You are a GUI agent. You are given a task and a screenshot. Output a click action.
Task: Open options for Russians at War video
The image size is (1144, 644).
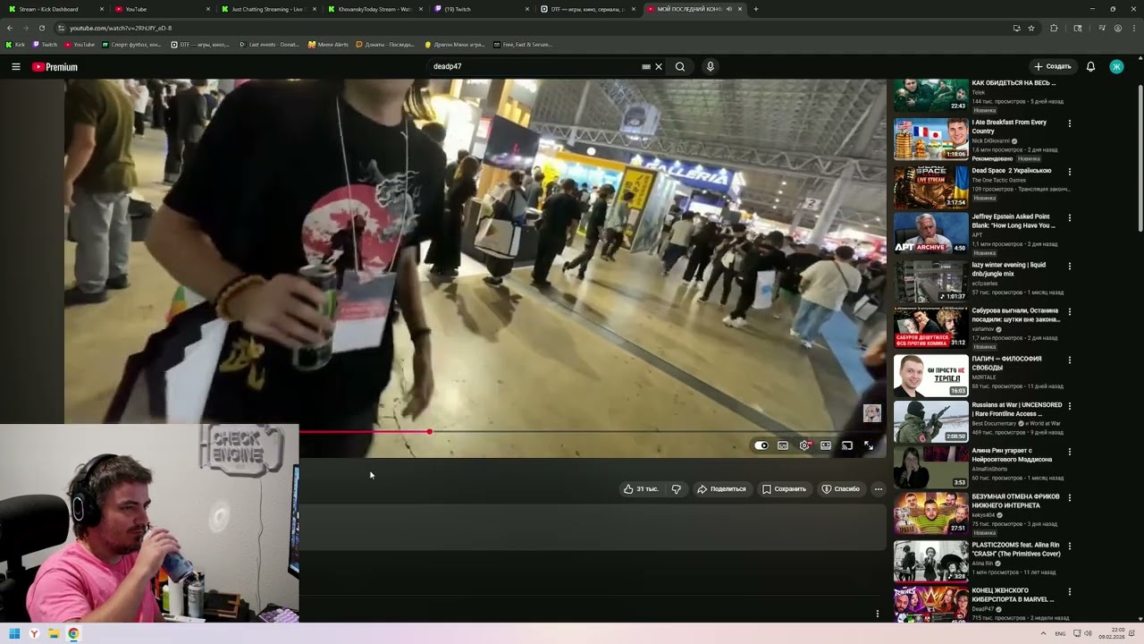(x=1070, y=406)
